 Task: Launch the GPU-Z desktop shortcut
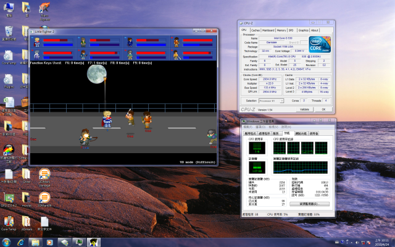coord(9,199)
